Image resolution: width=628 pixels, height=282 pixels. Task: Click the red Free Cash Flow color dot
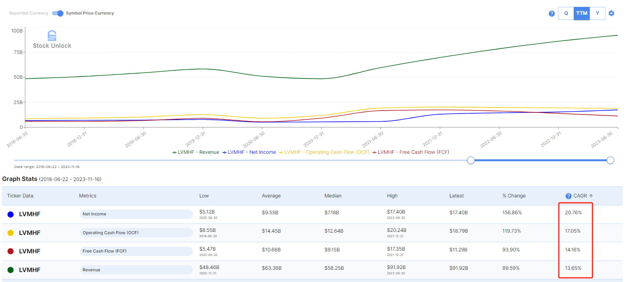pos(11,251)
